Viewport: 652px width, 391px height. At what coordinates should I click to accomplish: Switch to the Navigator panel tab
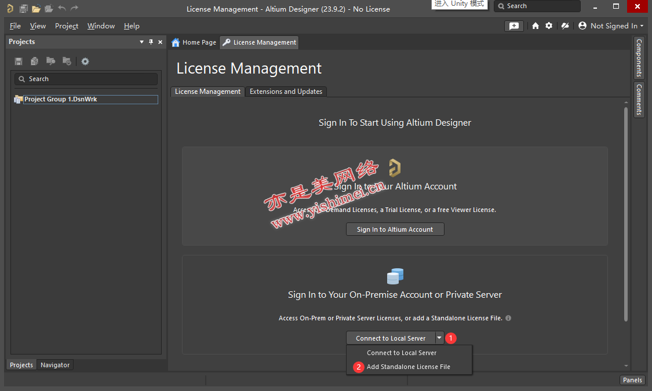(55, 365)
